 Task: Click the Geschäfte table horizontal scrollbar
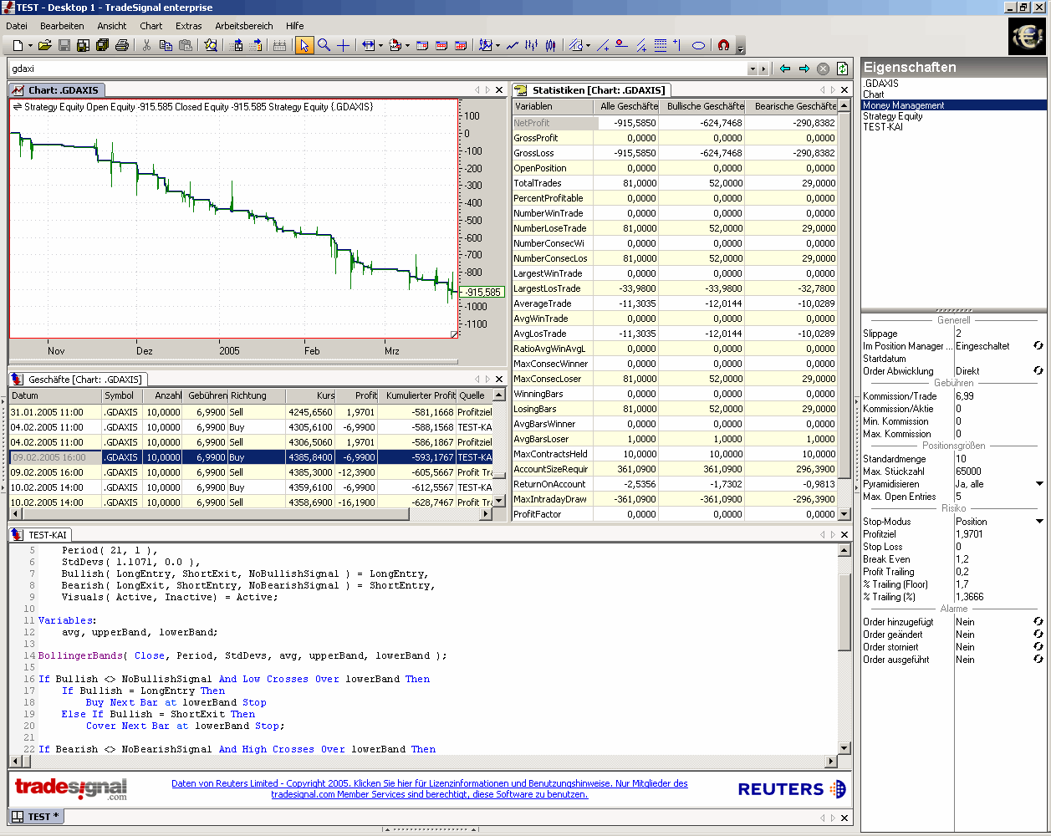[x=249, y=514]
